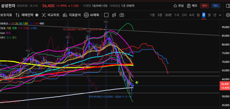
Task: Take a chart snapshot with the camera icon
Action: [122, 15]
